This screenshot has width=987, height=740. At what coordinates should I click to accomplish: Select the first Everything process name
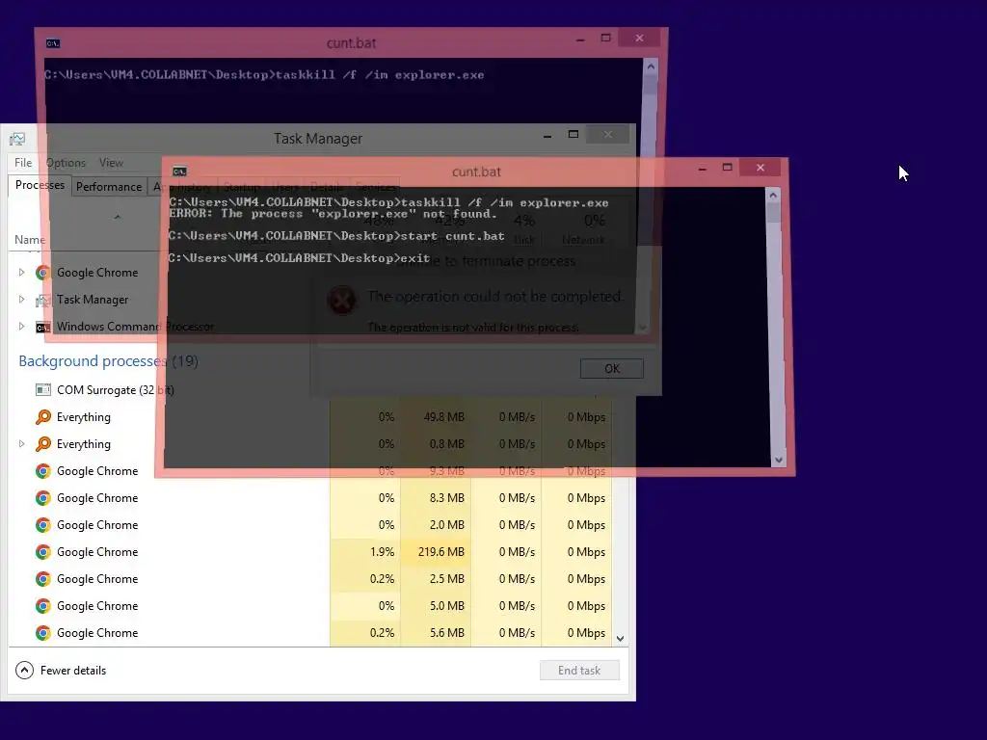tap(84, 417)
